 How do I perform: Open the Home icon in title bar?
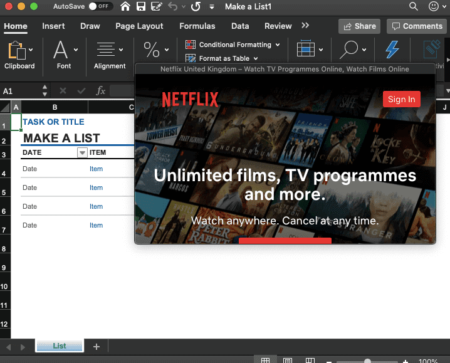point(125,6)
